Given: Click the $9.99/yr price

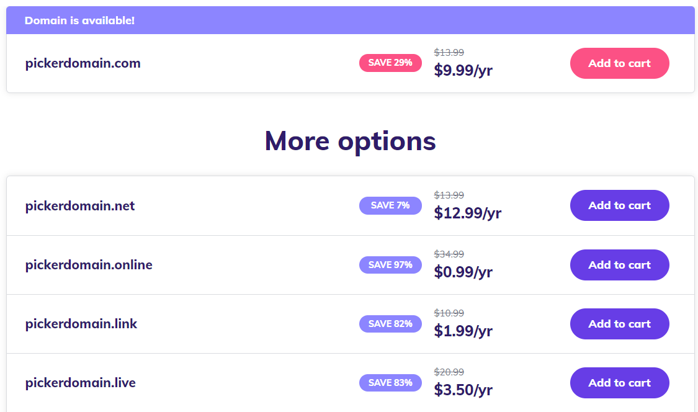Looking at the screenshot, I should (x=463, y=70).
